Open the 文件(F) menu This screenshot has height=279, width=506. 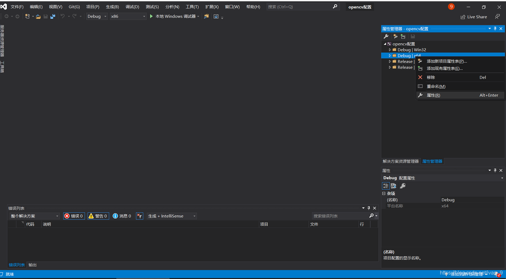tap(17, 7)
